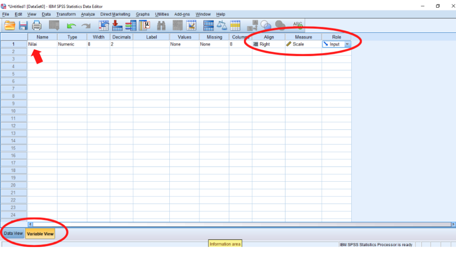Screen dimensions: 456x255
Task: Click the Decimals cell showing 2
Action: pyautogui.click(x=122, y=44)
